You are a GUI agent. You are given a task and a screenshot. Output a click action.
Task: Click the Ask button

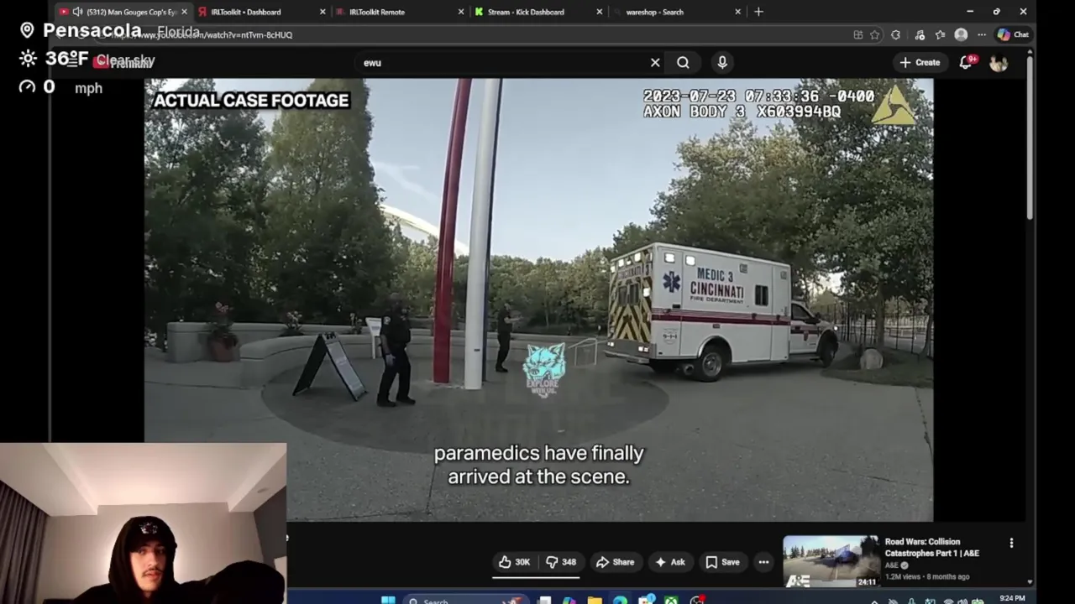(669, 562)
